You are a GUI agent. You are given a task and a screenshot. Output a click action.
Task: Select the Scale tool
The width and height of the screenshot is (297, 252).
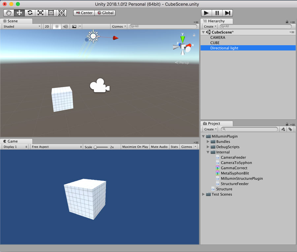tap(40, 13)
